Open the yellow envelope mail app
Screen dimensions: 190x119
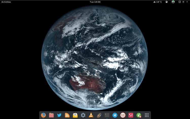pos(75,115)
